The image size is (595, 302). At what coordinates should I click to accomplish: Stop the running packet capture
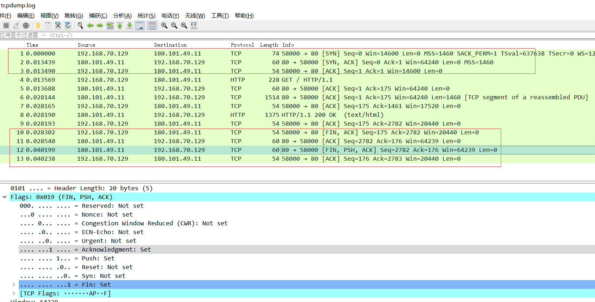pos(6,26)
